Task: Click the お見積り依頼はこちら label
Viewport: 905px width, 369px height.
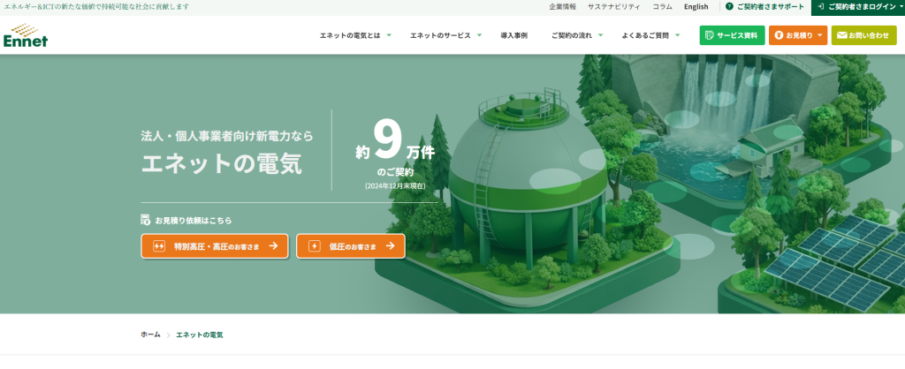Action: [194, 220]
